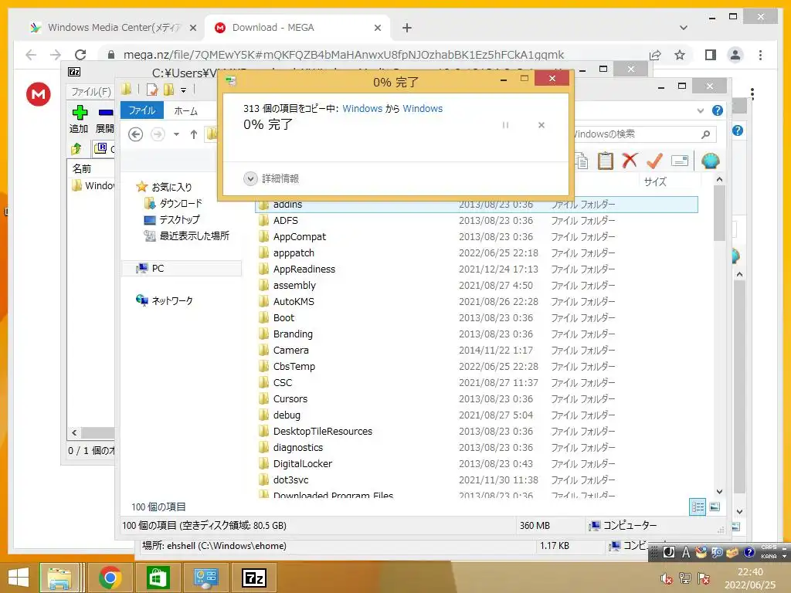Share this page icon in address bar
Screen dimensions: 791x593
[x=655, y=55]
